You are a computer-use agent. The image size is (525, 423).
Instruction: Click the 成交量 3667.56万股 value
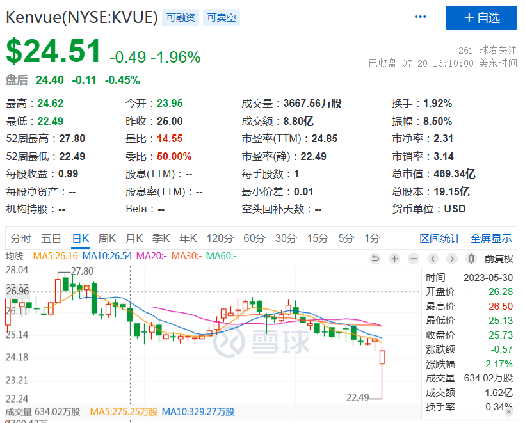click(x=312, y=104)
